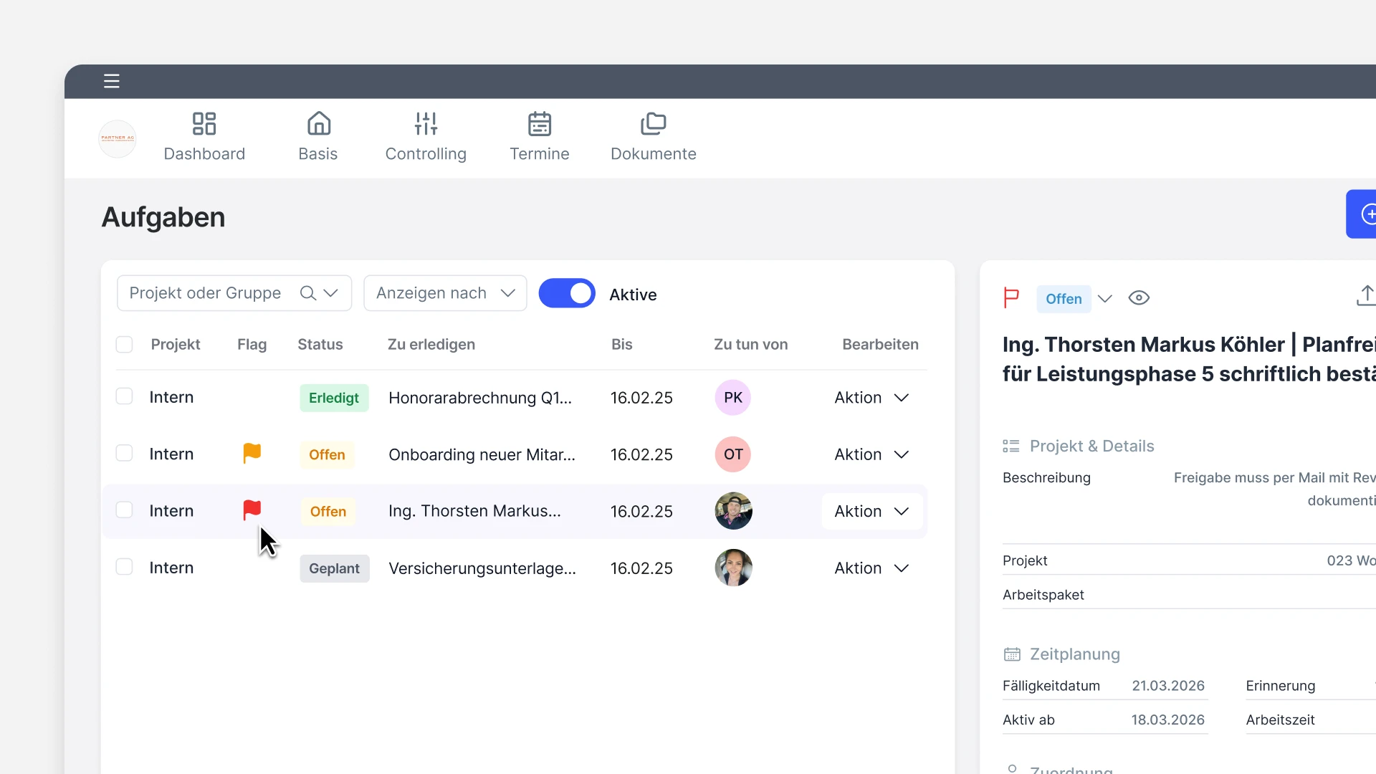This screenshot has height=774, width=1376.
Task: Click the Geplant status badge
Action: point(334,568)
